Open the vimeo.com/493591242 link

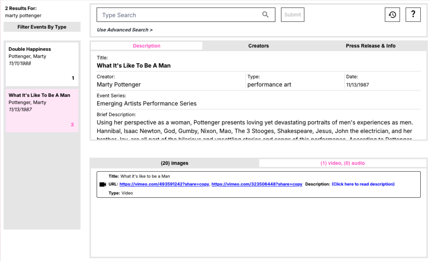tap(164, 184)
